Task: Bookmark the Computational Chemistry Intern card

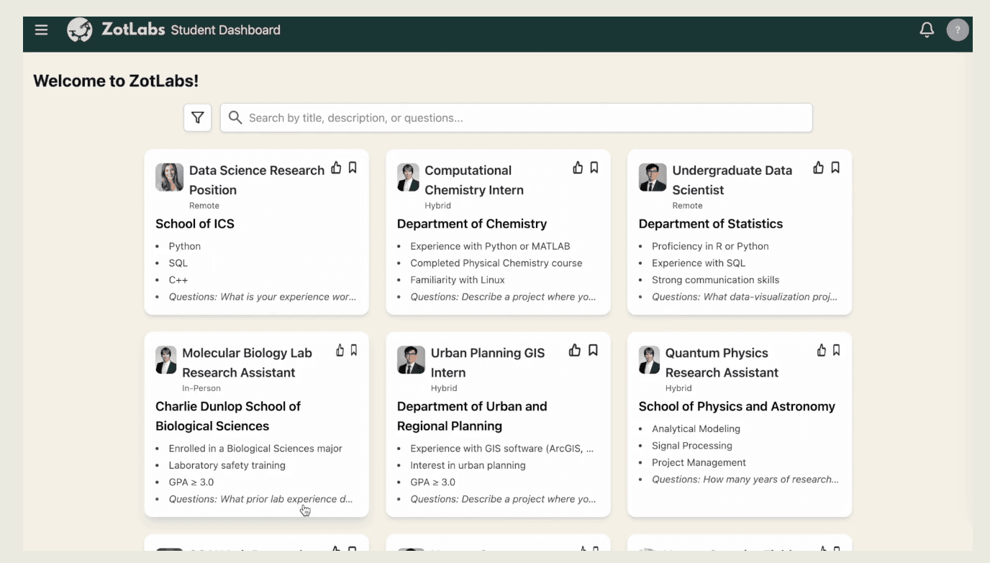Action: 594,168
